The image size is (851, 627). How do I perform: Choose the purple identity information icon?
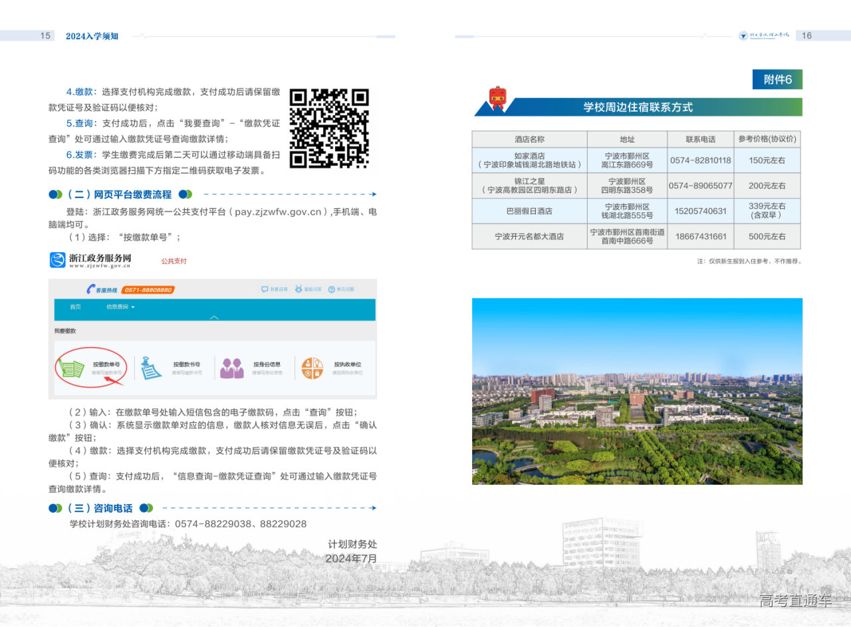tap(231, 368)
